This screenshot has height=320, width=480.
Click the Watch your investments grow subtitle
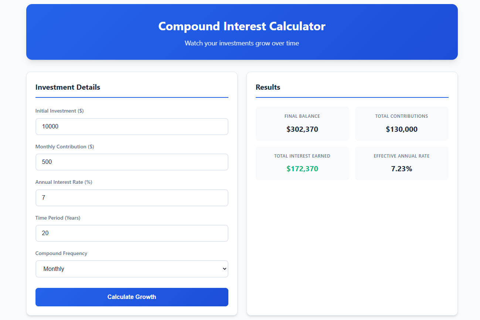242,43
